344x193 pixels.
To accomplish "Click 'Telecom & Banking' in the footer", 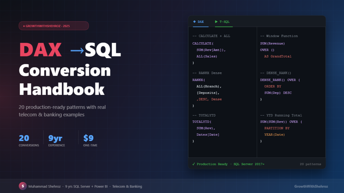I will (127, 187).
